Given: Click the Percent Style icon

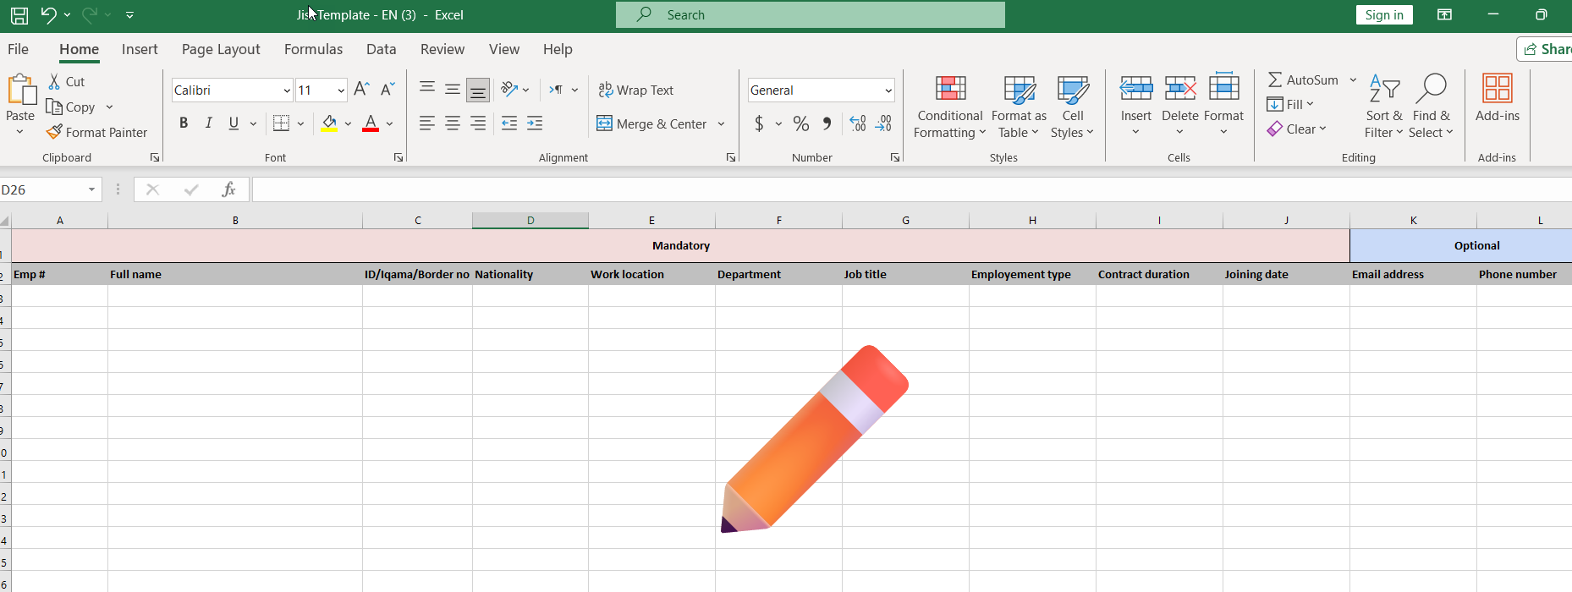Looking at the screenshot, I should 800,123.
